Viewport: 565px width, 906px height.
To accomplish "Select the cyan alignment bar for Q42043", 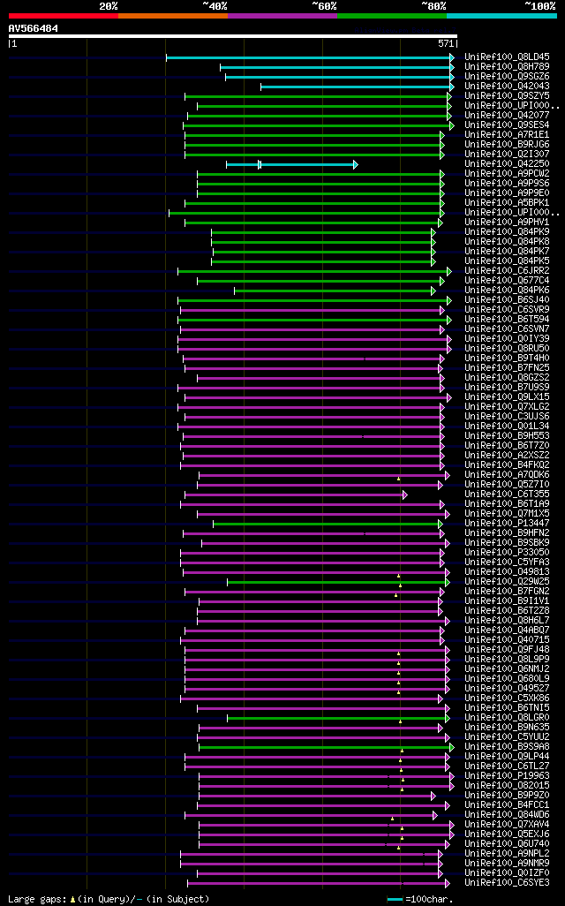I will [x=358, y=87].
